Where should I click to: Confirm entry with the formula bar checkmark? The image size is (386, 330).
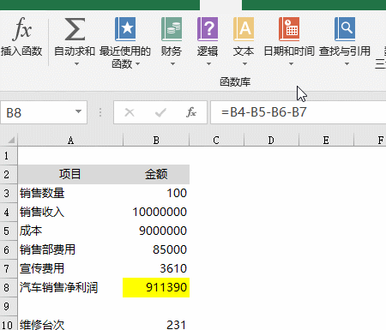click(x=160, y=112)
